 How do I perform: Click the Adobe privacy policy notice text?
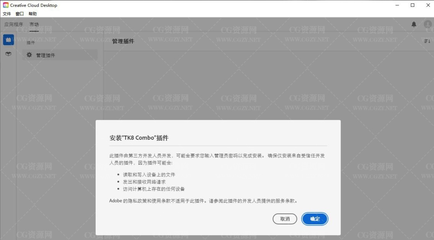point(204,201)
